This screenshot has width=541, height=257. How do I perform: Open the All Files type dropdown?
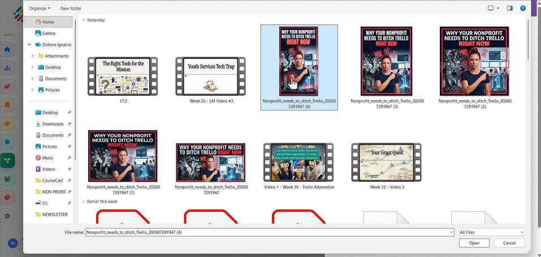492,233
